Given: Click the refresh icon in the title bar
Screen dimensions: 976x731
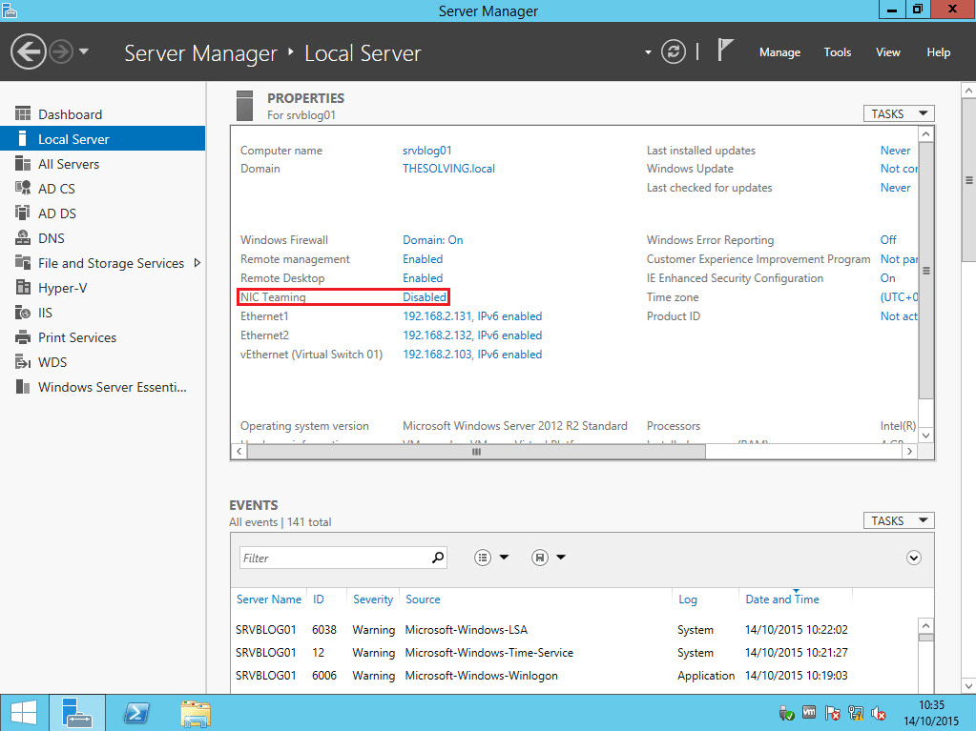Looking at the screenshot, I should tap(674, 52).
